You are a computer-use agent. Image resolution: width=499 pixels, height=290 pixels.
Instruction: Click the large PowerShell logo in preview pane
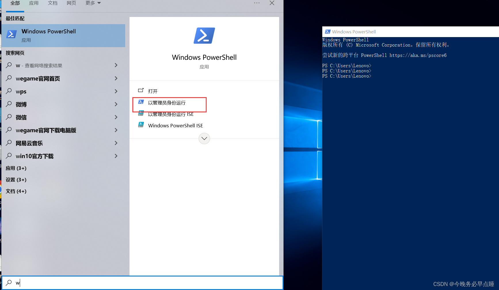pyautogui.click(x=204, y=36)
